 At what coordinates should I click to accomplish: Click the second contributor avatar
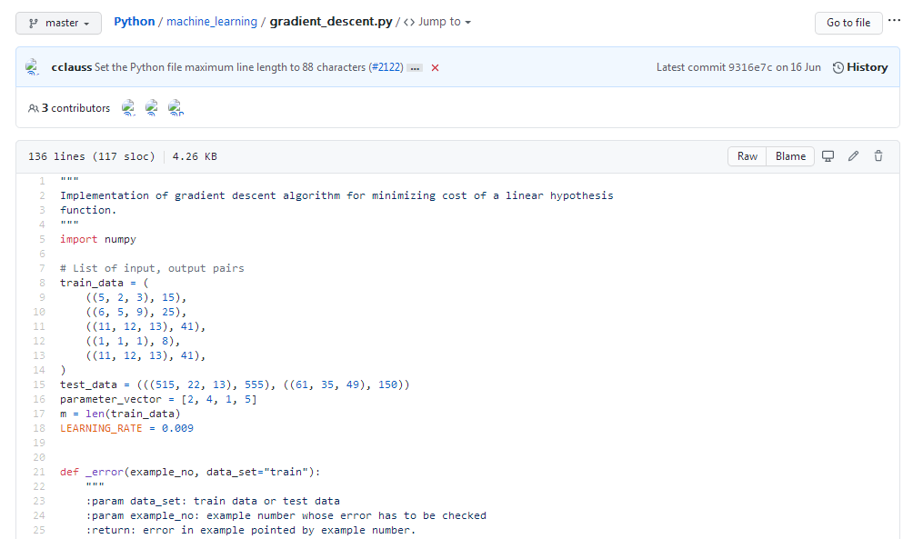click(151, 107)
